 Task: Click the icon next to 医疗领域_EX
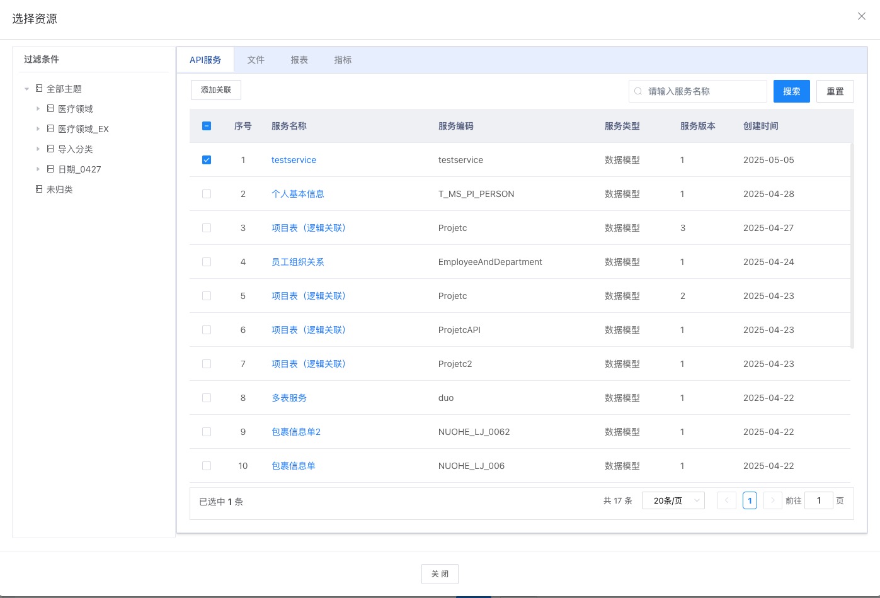click(50, 129)
